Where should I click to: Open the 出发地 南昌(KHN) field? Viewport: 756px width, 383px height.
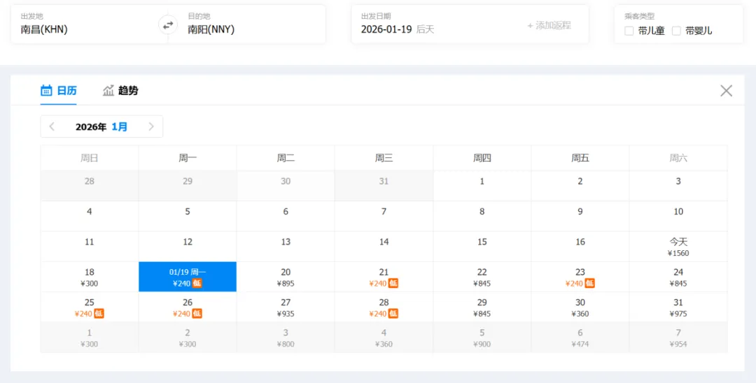click(89, 24)
